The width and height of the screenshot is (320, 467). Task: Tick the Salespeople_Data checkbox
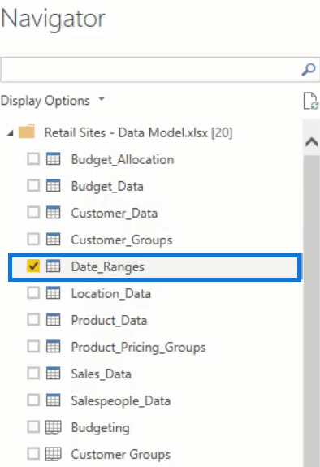[x=33, y=400]
